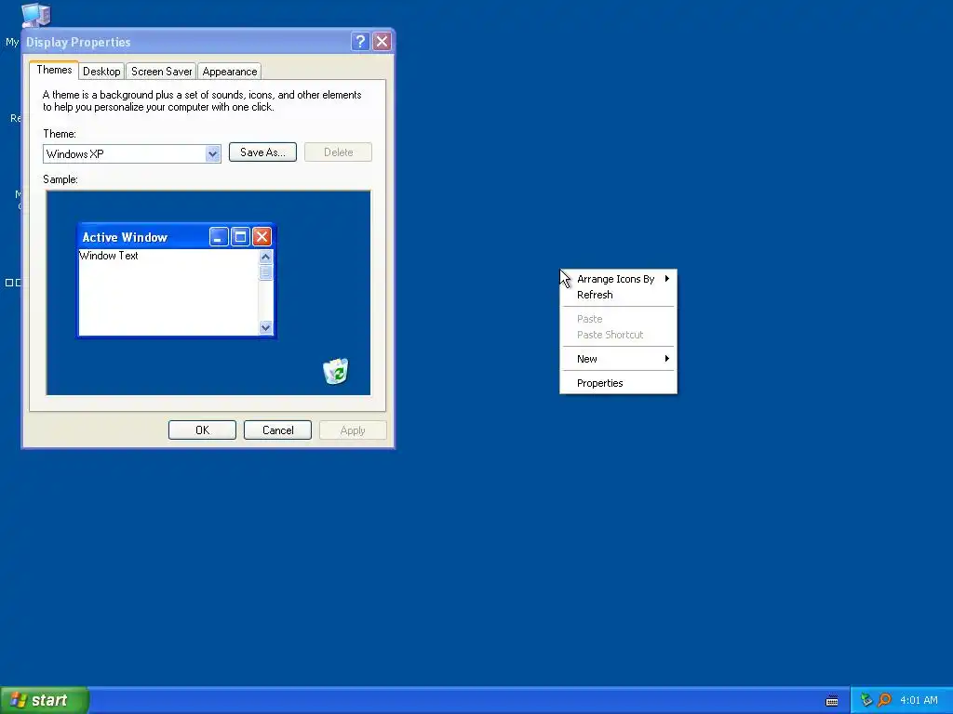Click the greyed-out Paste menu entry
953x714 pixels.
618,319
